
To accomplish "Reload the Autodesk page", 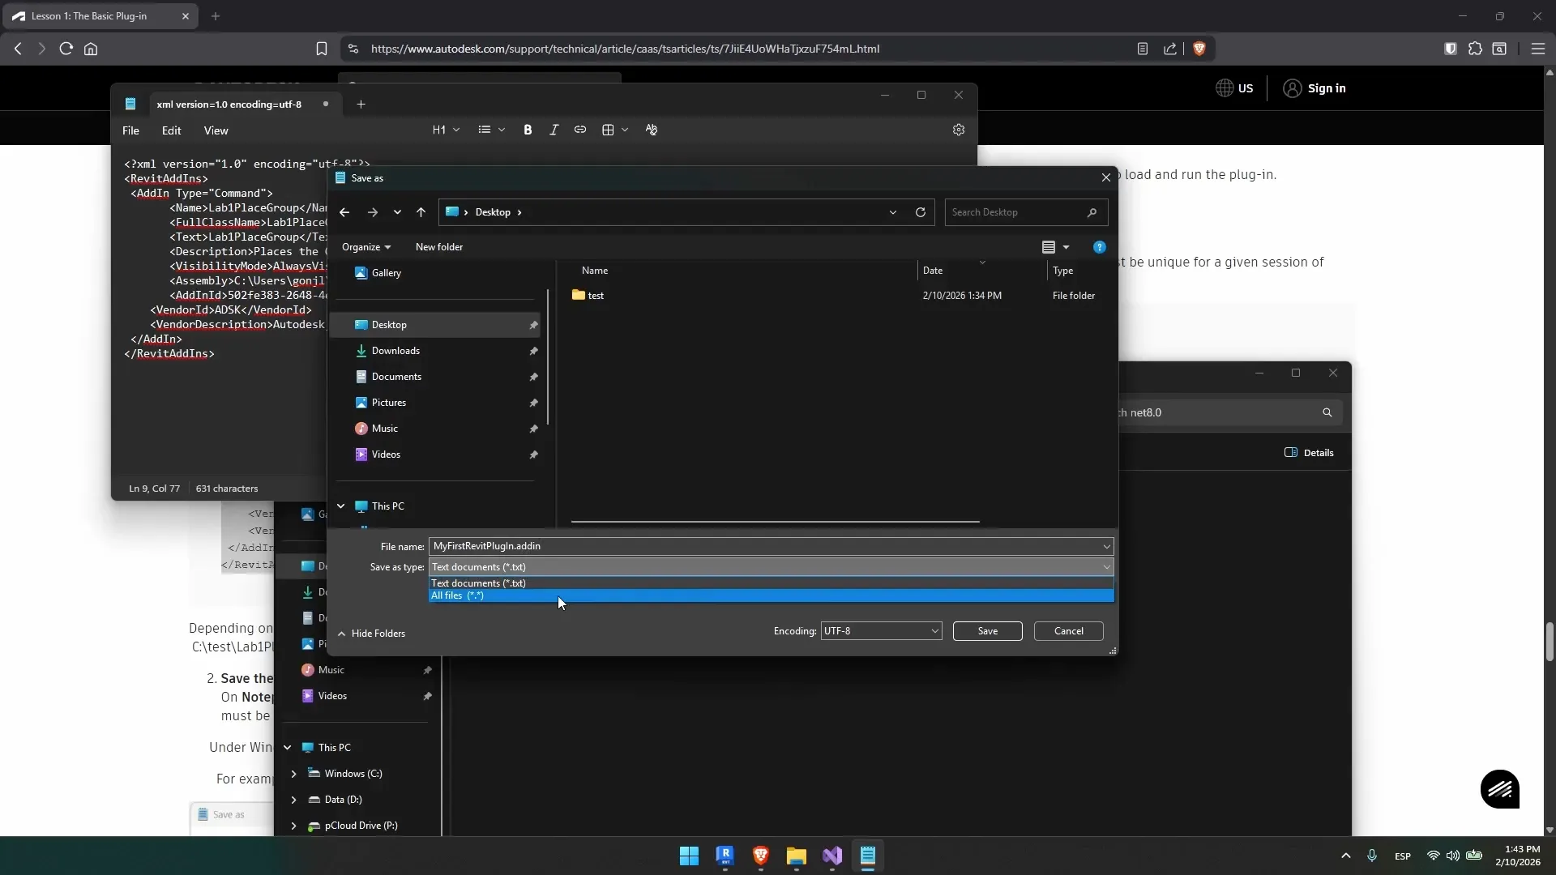I will point(66,49).
